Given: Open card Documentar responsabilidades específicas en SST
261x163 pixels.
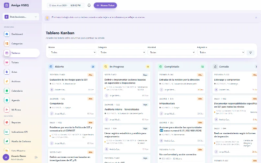Looking at the screenshot, I should point(235,109).
